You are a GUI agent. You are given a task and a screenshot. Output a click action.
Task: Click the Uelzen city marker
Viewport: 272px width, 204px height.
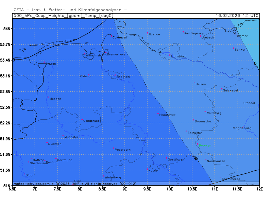[x=194, y=83]
